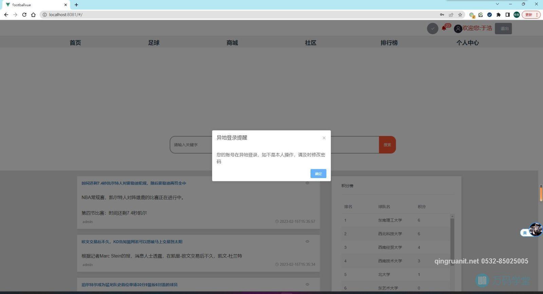The height and width of the screenshot is (294, 543).
Task: Close the 异地登录提醒 dialog with the X
Action: pyautogui.click(x=324, y=138)
